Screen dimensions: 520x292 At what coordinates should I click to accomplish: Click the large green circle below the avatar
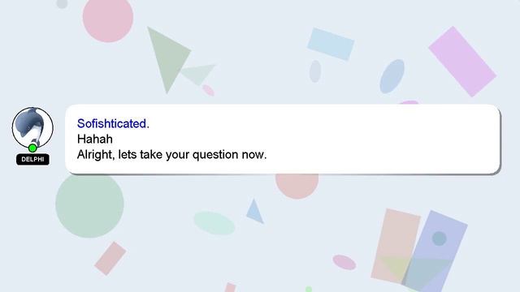click(89, 204)
